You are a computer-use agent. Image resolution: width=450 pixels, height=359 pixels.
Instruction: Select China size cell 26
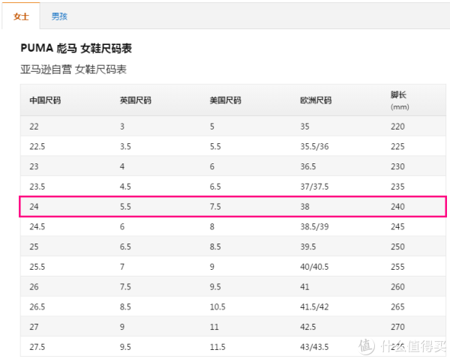click(x=34, y=287)
